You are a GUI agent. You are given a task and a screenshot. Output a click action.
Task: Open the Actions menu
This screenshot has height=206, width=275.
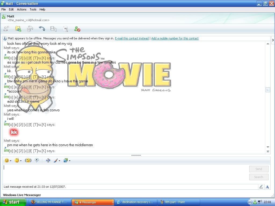22,9
